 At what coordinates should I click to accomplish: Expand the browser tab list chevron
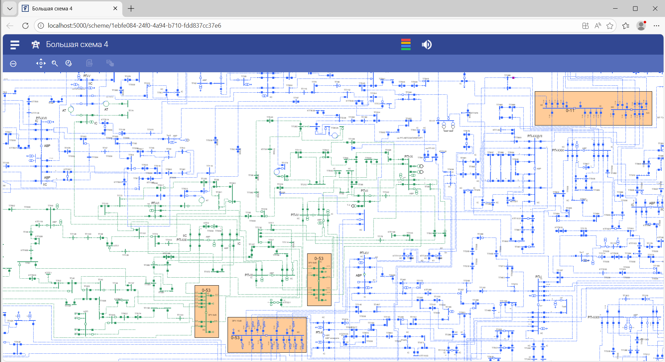[x=10, y=9]
